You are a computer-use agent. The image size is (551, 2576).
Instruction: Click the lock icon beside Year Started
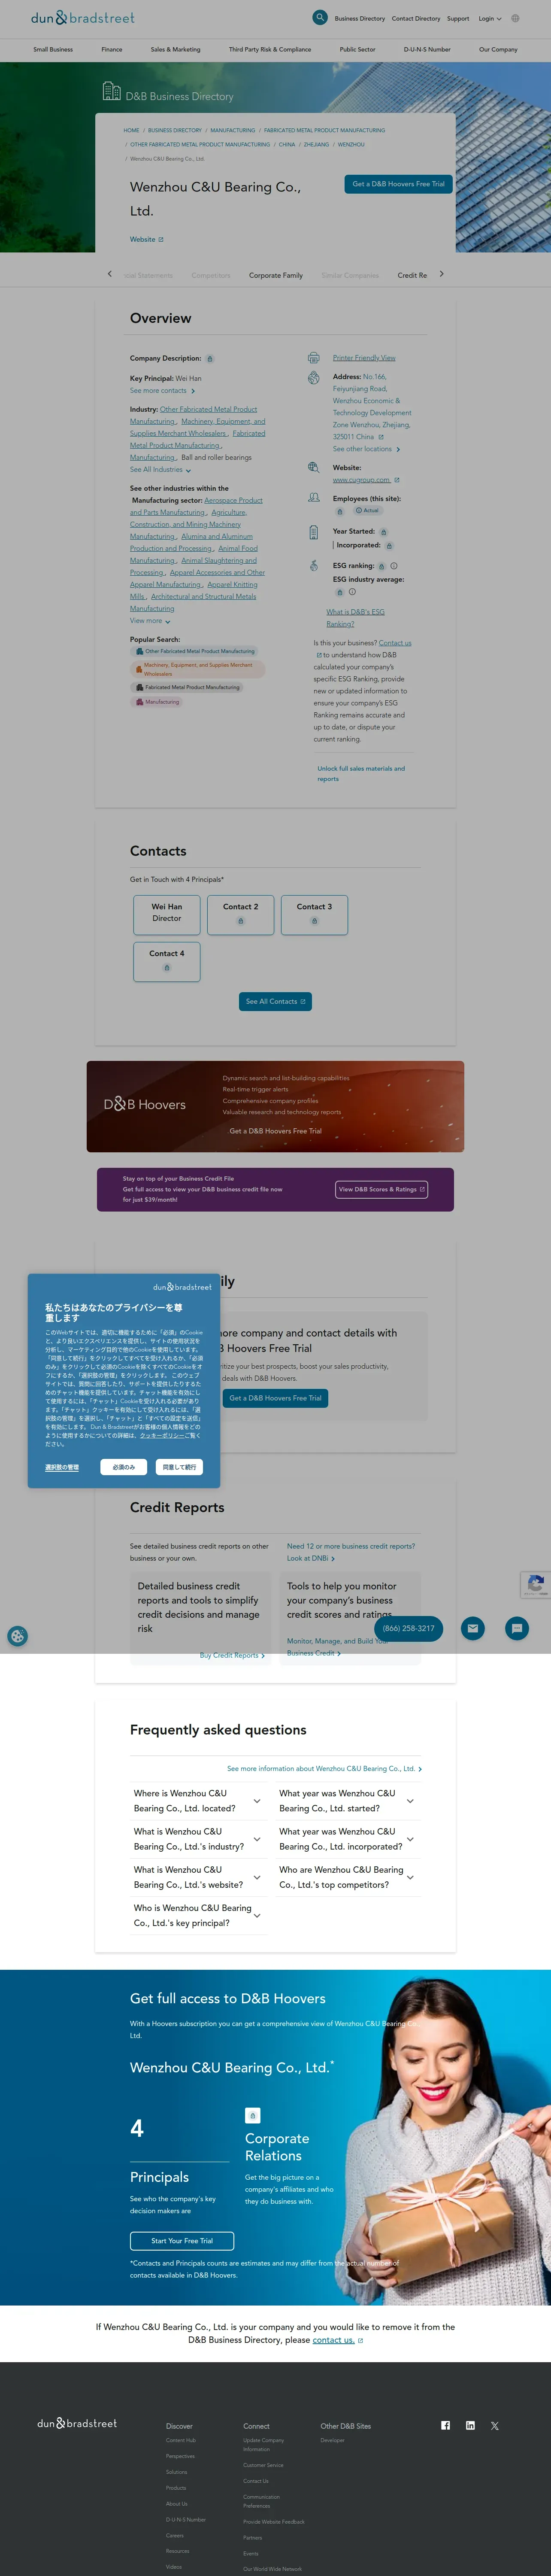pyautogui.click(x=383, y=532)
